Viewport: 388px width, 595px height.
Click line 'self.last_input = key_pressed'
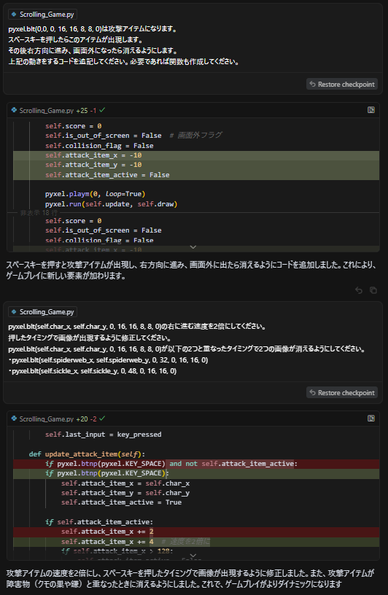[104, 435]
